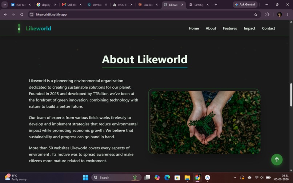Click the Likeworld leaf logo
The image size is (293, 183).
(x=19, y=28)
